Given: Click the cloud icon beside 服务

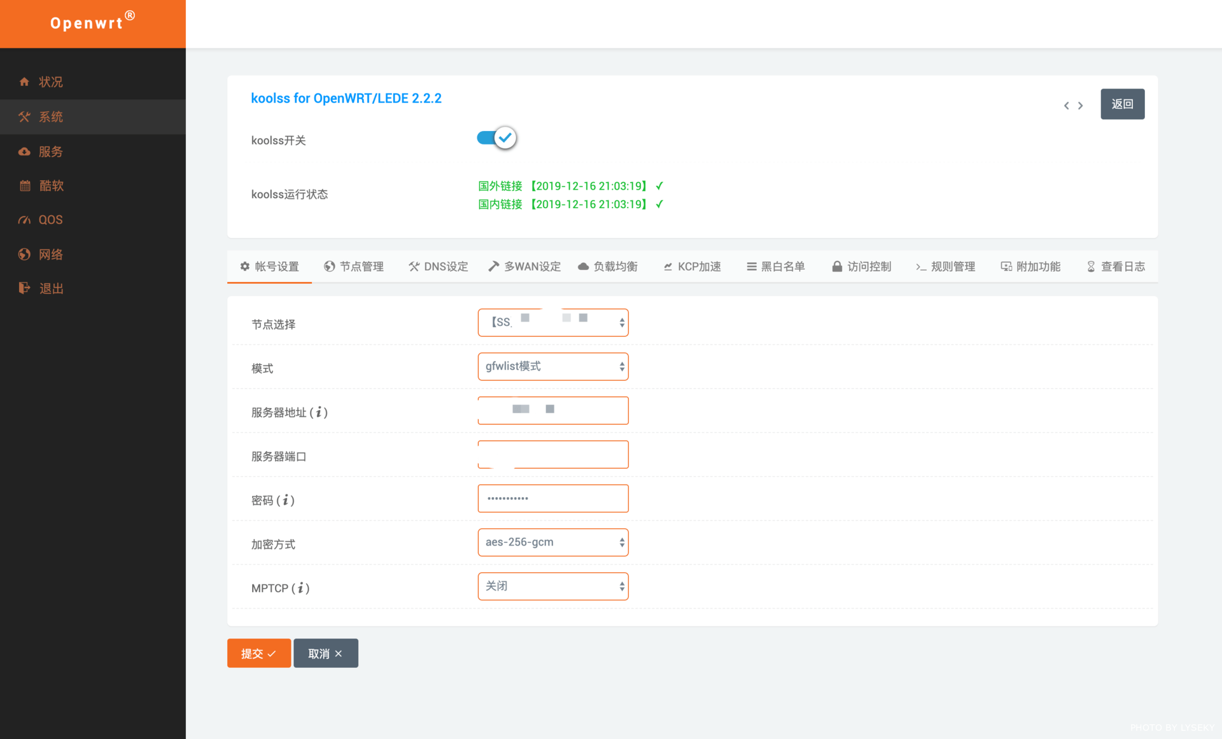Looking at the screenshot, I should (x=24, y=151).
